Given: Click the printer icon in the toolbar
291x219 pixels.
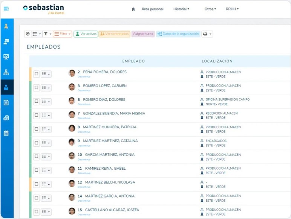Looking at the screenshot, I should [x=205, y=34].
